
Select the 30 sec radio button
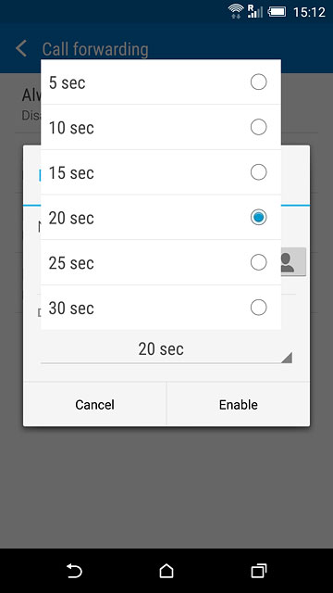click(259, 308)
